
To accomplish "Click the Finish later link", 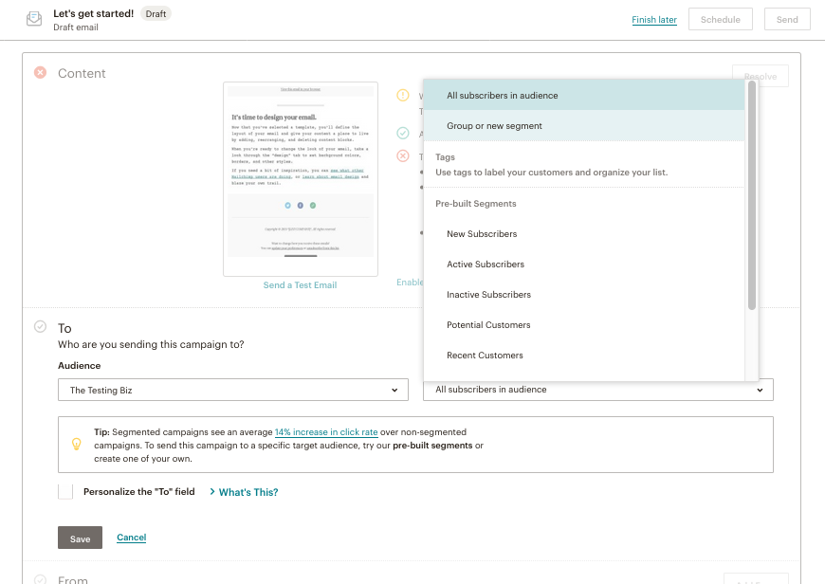I will (x=654, y=20).
